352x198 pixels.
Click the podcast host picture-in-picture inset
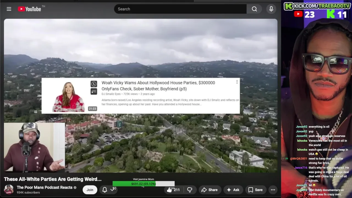tap(34, 147)
